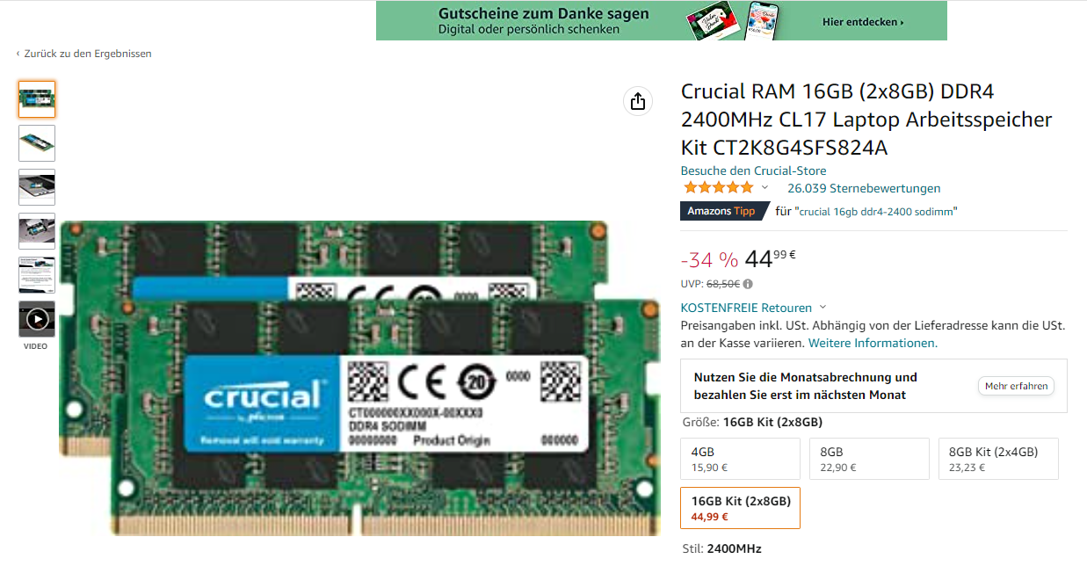
Task: Select the 8GB size option
Action: click(x=869, y=459)
